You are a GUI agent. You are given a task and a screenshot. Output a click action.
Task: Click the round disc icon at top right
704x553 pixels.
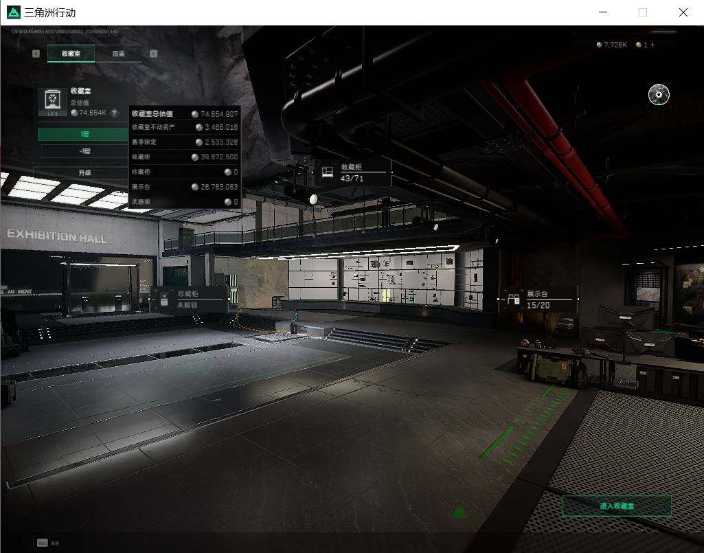[659, 94]
